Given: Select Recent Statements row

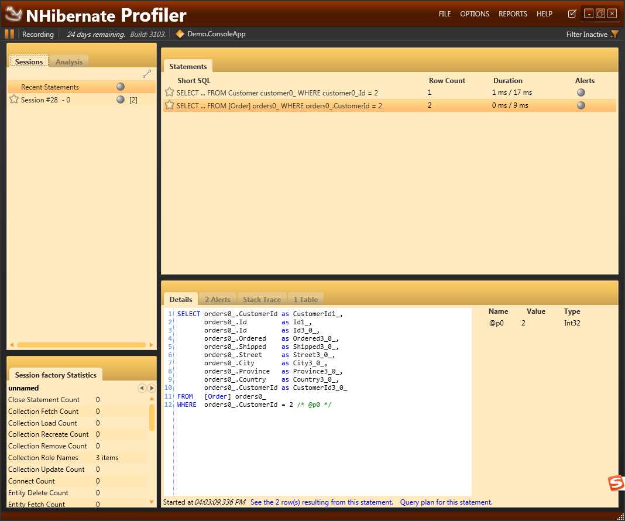Looking at the screenshot, I should tap(81, 87).
